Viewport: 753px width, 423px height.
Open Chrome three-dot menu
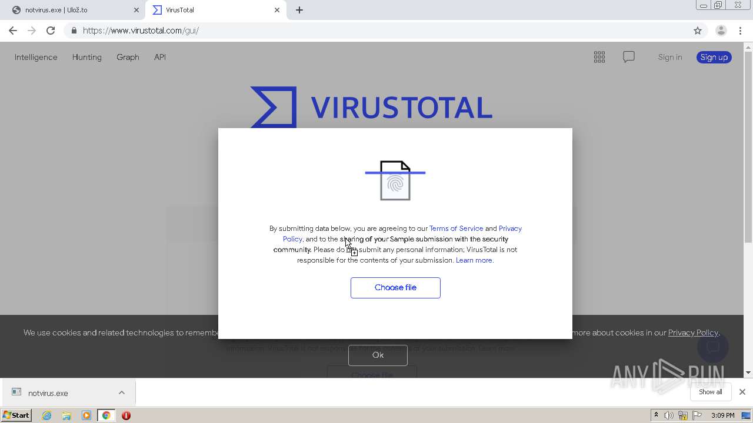coord(741,31)
